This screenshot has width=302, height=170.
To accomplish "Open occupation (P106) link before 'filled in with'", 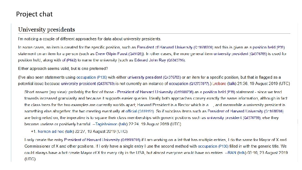I will [213, 146].
